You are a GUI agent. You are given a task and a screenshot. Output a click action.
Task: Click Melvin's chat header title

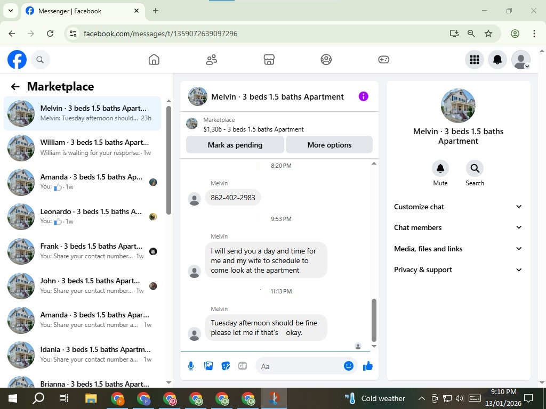click(x=277, y=97)
